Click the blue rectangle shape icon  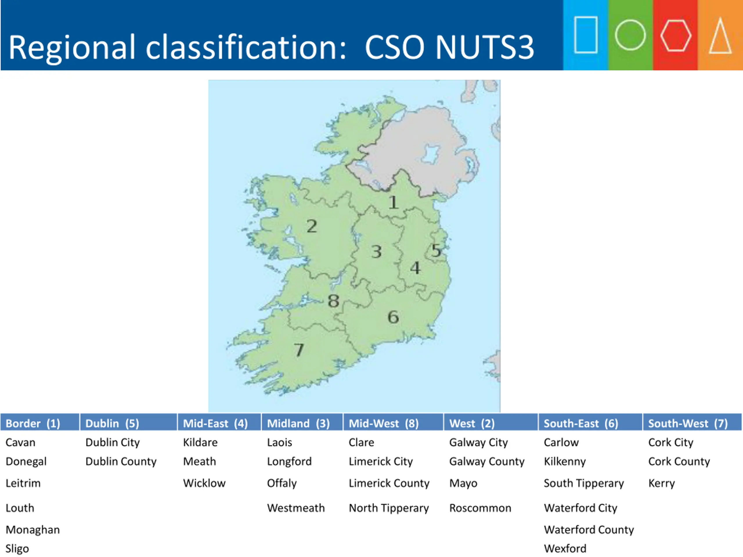coord(586,35)
